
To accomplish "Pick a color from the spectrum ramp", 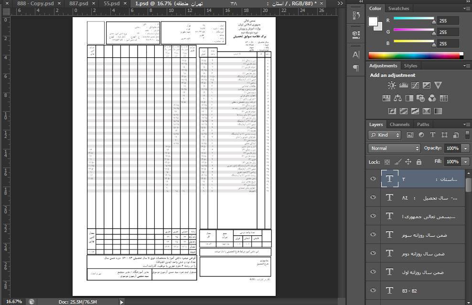I will coord(416,55).
